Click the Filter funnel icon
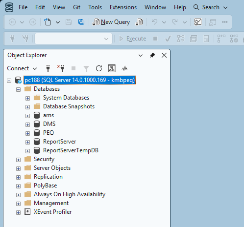This screenshot has height=227, width=244. [x=86, y=69]
